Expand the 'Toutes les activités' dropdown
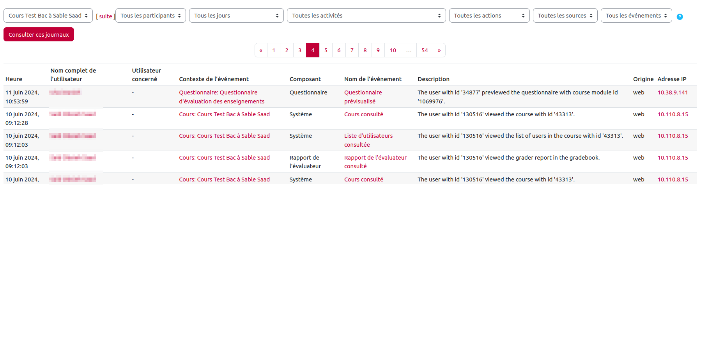This screenshot has width=708, height=343. tap(366, 16)
